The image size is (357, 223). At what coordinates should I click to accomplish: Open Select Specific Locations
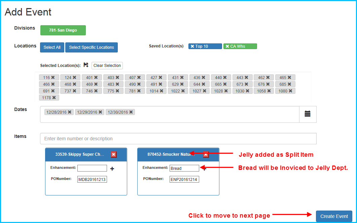91,47
